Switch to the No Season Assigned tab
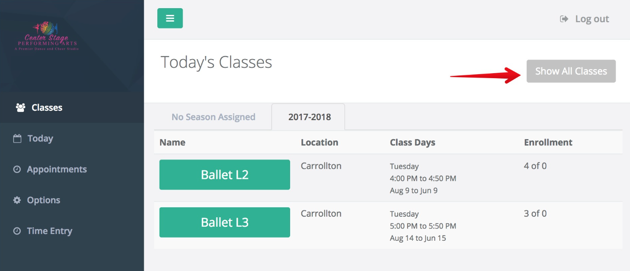The height and width of the screenshot is (271, 630). [213, 117]
